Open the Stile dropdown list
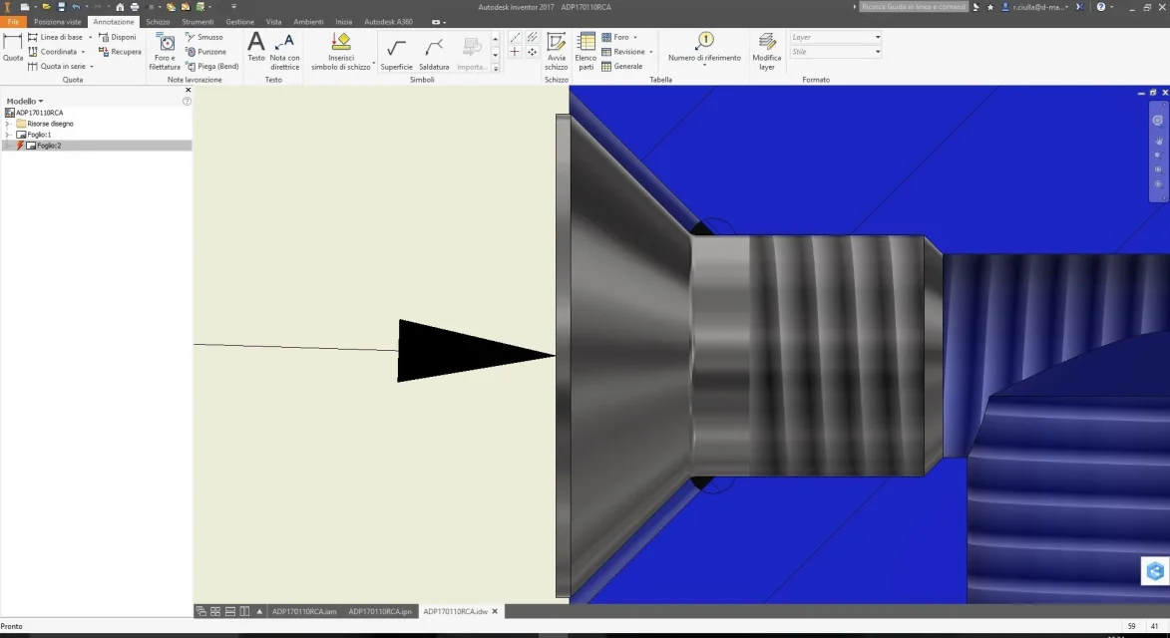The image size is (1170, 638). click(836, 52)
